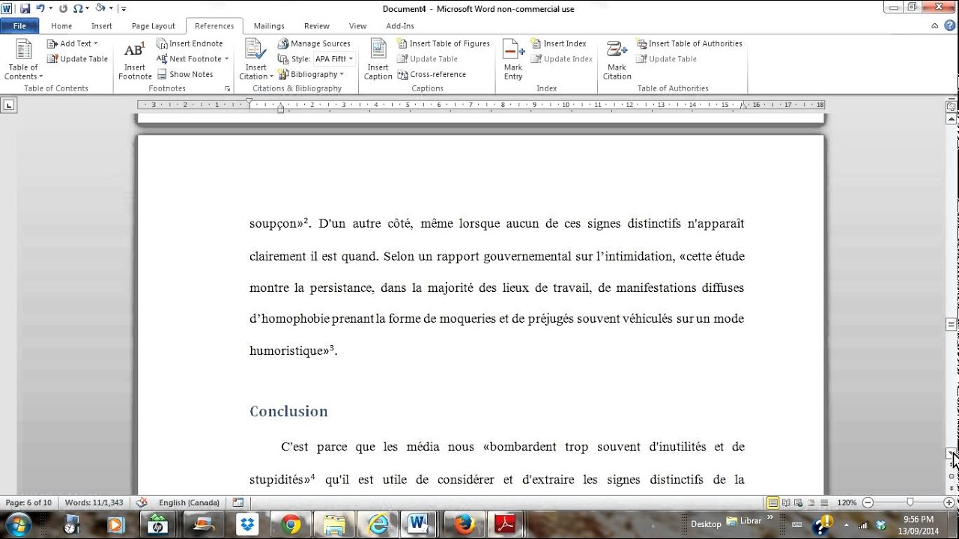The image size is (959, 539).
Task: Minimize the ribbon with the caret
Action: [934, 25]
